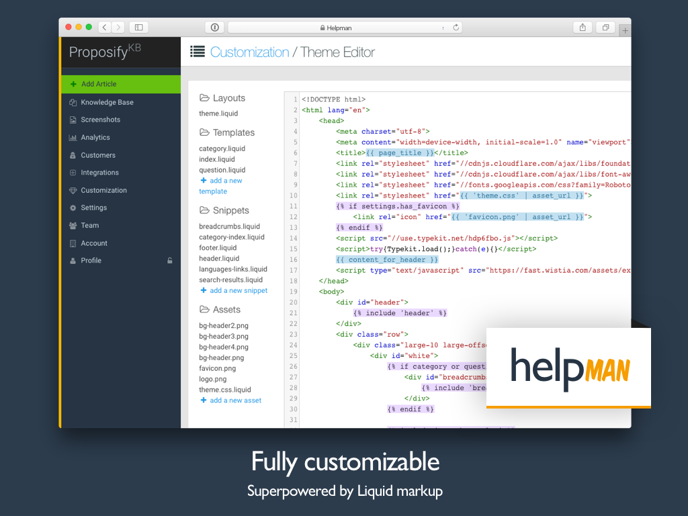Click the ProposifyKB logo

pyautogui.click(x=105, y=51)
